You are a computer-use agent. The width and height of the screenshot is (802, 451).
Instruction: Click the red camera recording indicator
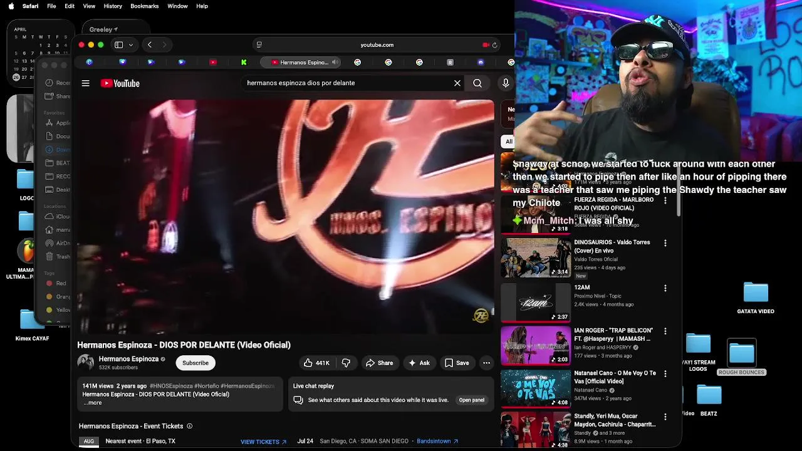[486, 45]
